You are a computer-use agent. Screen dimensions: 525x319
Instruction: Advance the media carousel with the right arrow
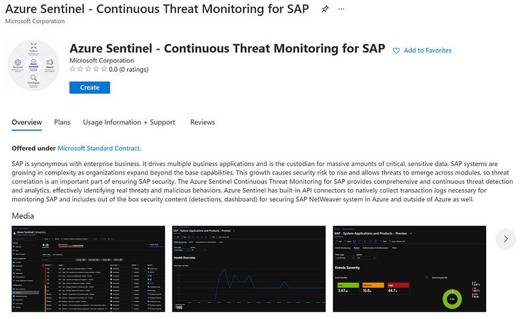click(506, 239)
